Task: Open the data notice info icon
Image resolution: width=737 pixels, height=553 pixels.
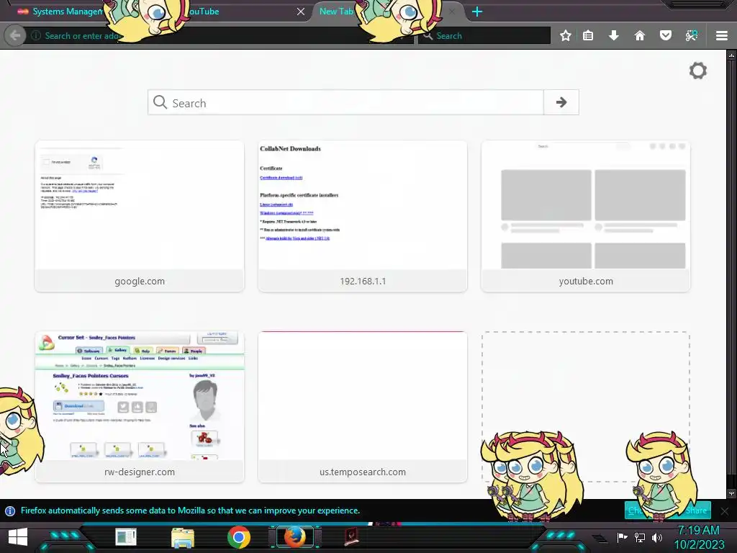Action: coord(10,511)
